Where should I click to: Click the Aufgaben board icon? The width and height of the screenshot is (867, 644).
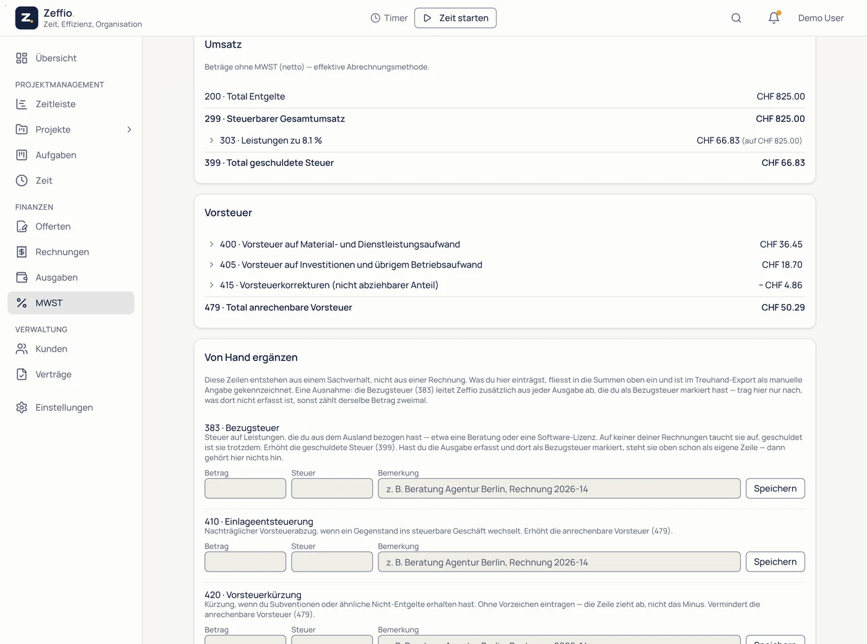click(x=22, y=155)
